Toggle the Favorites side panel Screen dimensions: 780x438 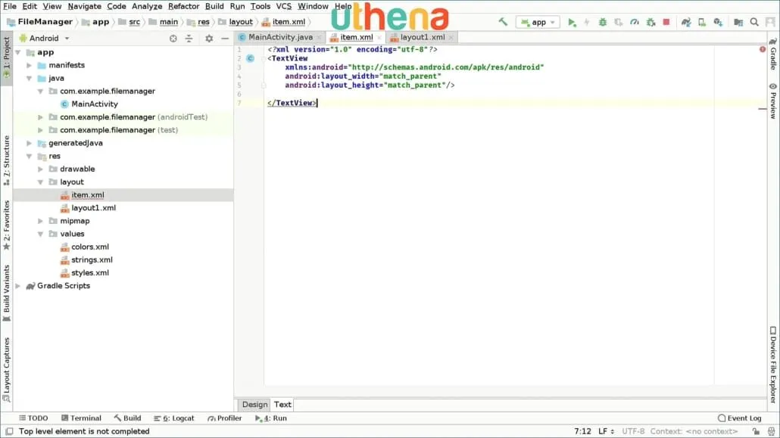coord(7,225)
